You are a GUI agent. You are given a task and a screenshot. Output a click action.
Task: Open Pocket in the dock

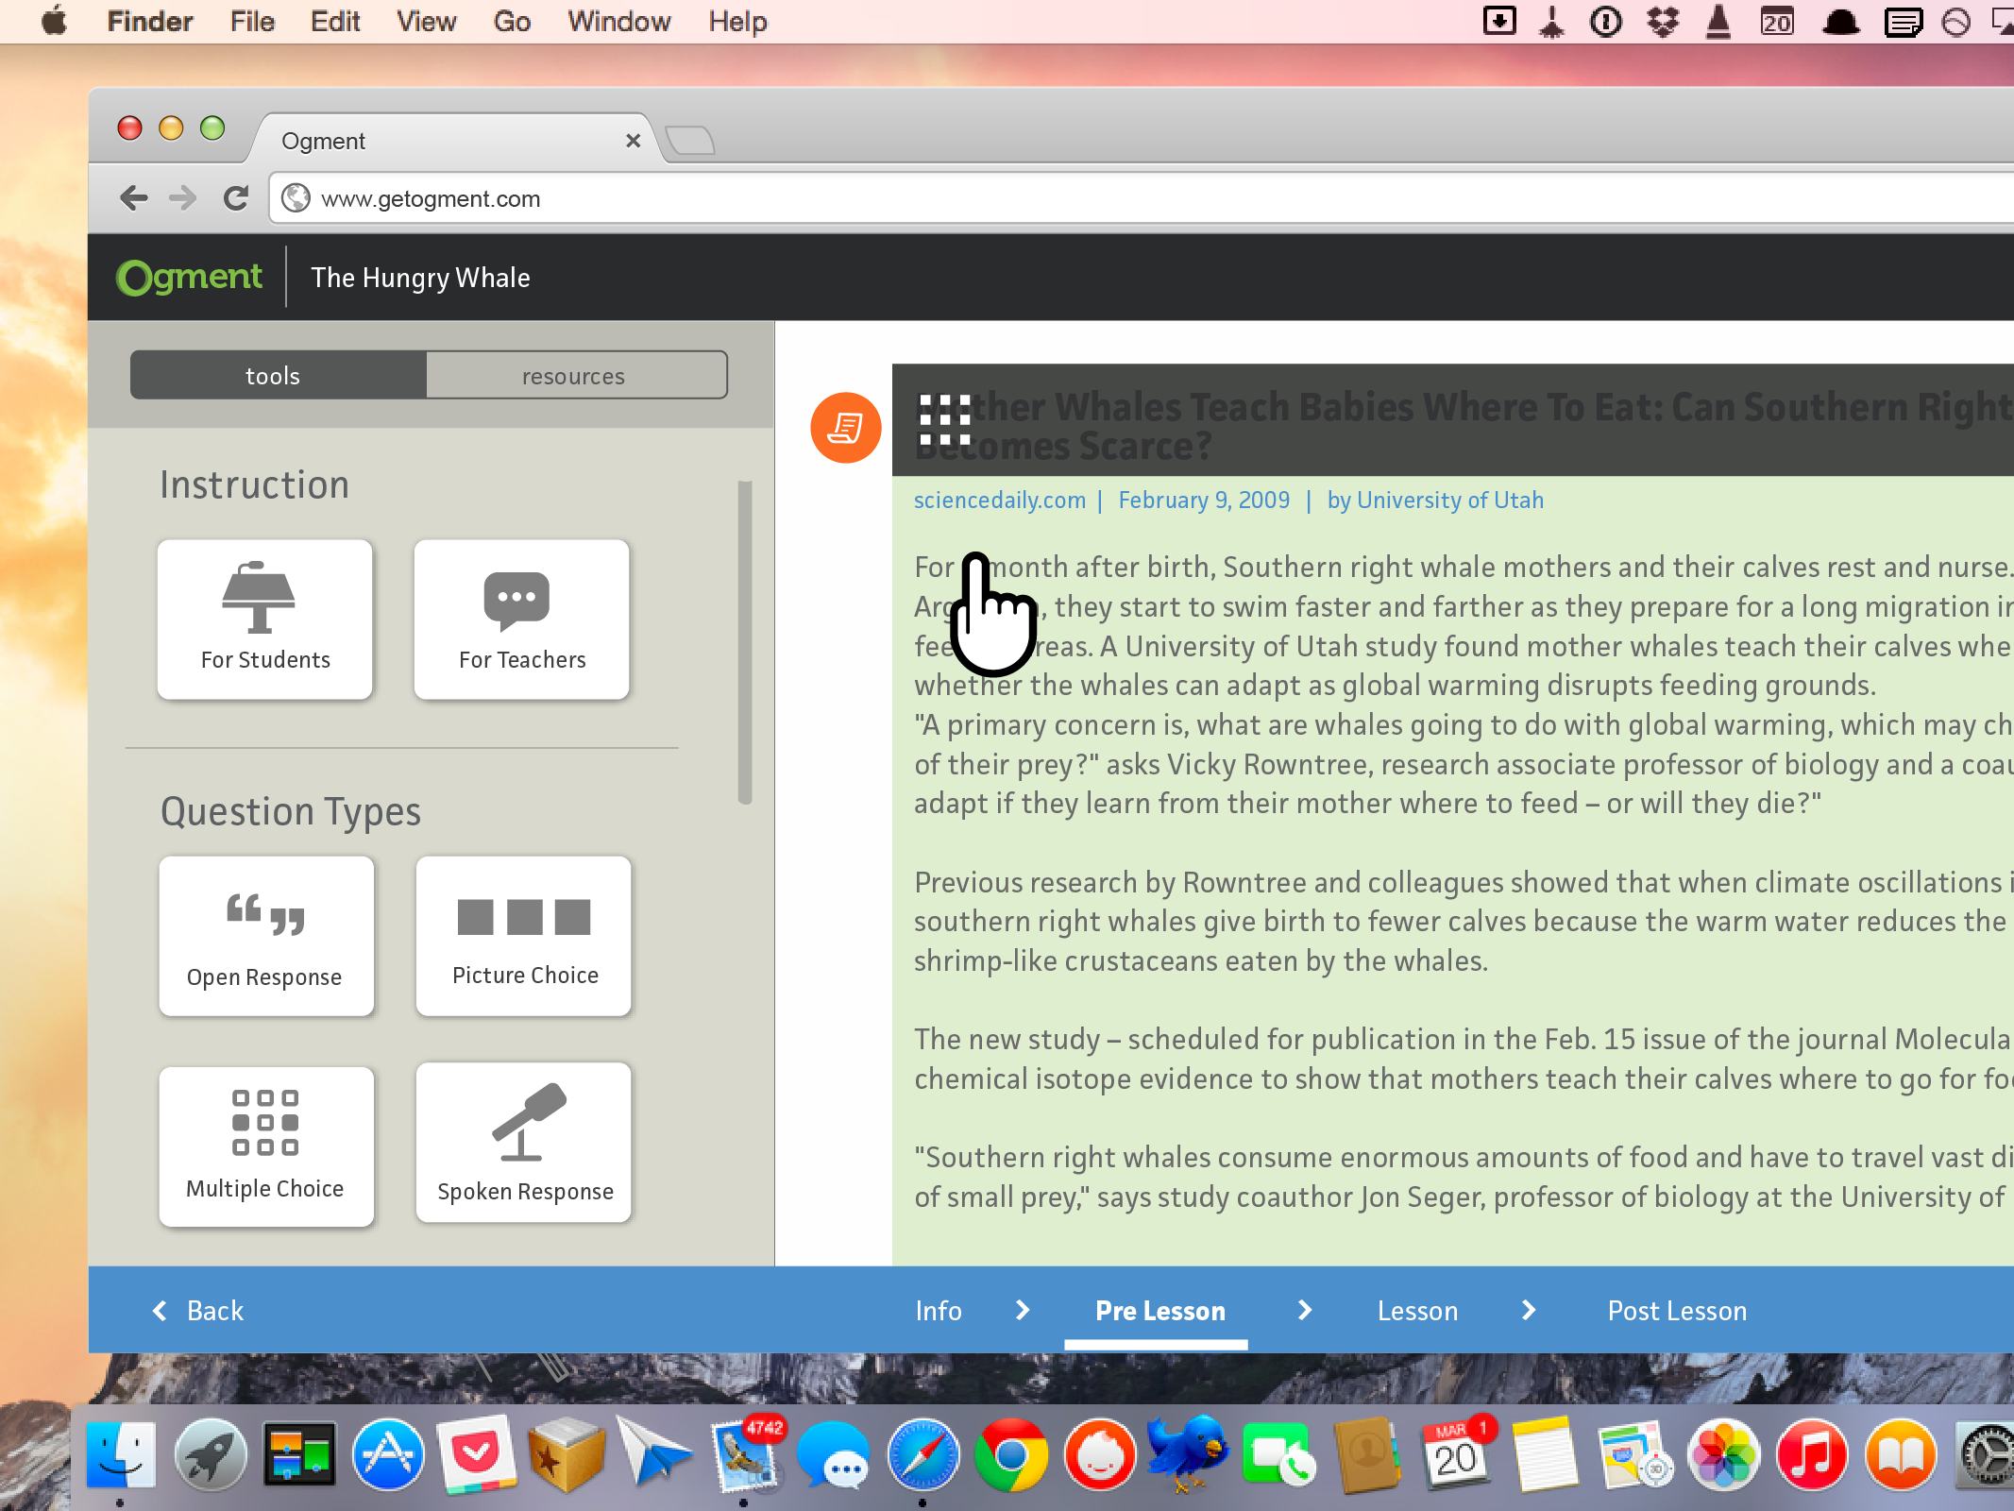[x=477, y=1454]
